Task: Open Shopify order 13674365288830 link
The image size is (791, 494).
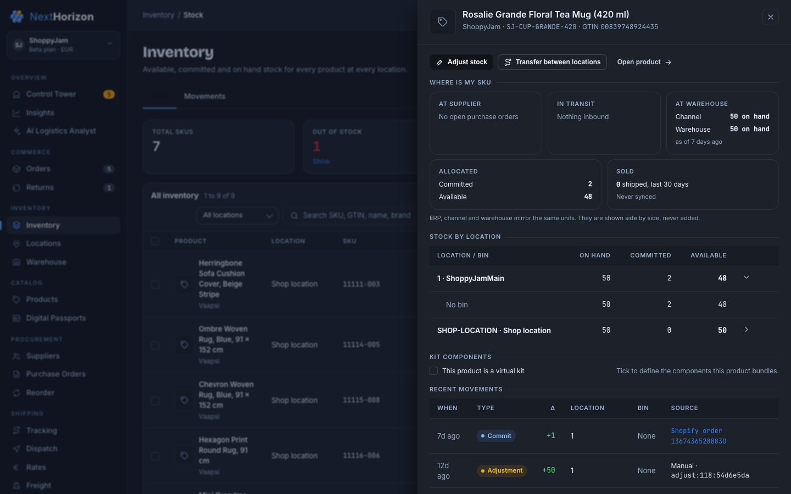Action: (x=698, y=436)
